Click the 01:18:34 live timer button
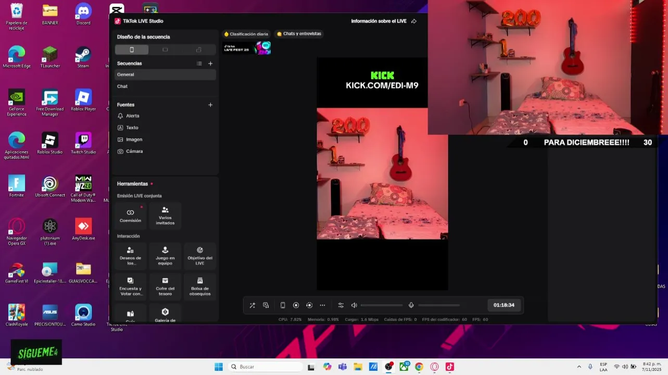This screenshot has width=668, height=375. tap(504, 305)
